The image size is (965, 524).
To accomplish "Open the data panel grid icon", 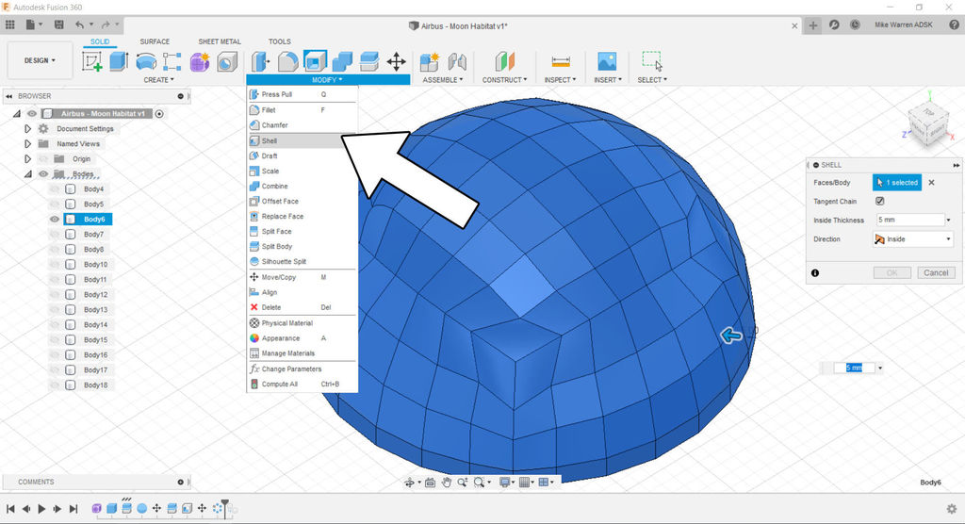I will pos(9,25).
